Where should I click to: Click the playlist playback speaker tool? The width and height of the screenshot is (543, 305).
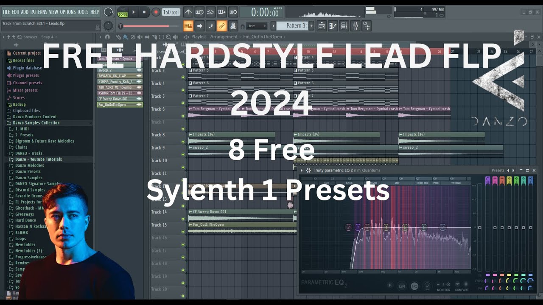(x=176, y=37)
